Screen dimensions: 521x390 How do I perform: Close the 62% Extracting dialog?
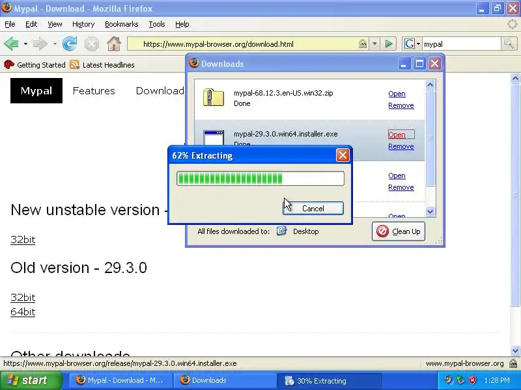[x=343, y=155]
